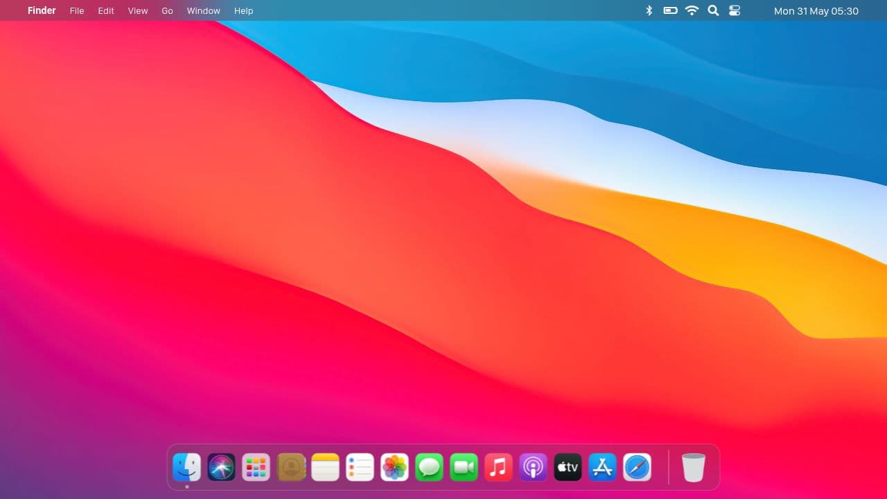
Task: Launch the Photos app
Action: point(395,467)
